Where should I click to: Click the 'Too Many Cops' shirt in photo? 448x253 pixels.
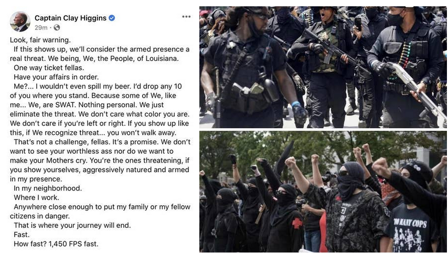click(x=410, y=228)
